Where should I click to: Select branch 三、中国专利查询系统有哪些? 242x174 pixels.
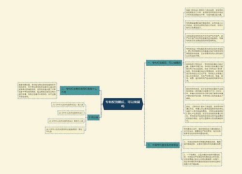(163, 145)
